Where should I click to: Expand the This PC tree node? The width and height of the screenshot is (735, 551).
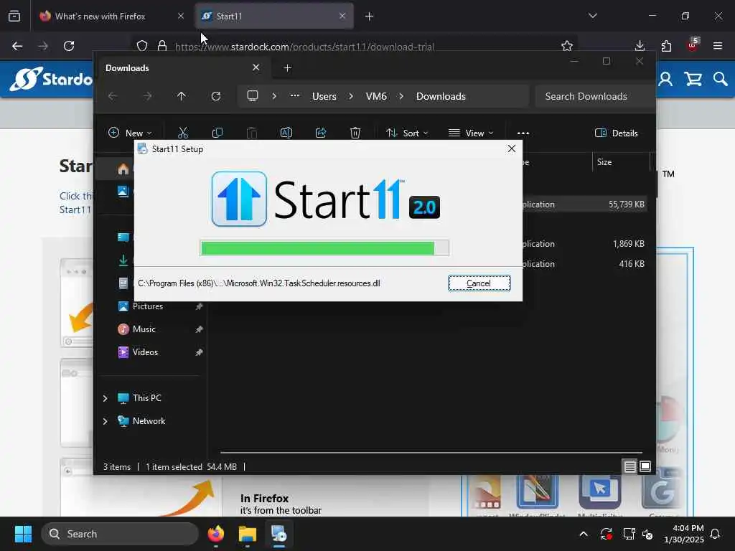click(x=105, y=398)
